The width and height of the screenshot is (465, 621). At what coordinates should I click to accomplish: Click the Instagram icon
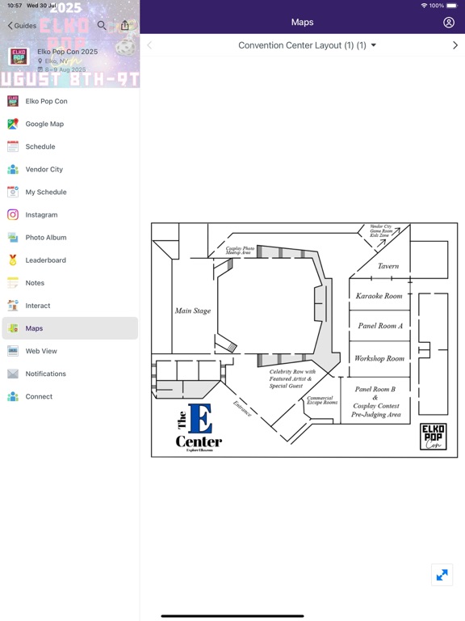(x=13, y=214)
